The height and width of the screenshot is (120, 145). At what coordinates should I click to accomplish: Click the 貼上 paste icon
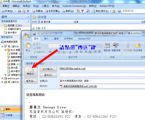pos(28,46)
